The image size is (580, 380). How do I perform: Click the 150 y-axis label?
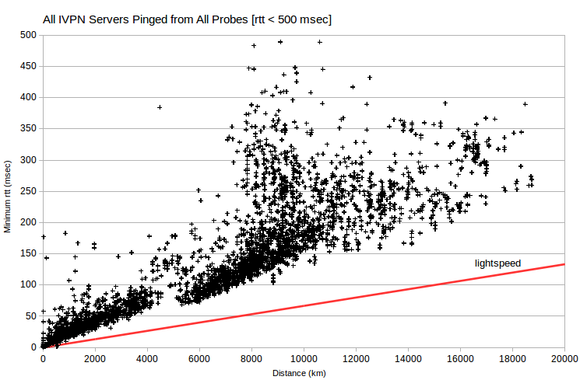click(29, 253)
